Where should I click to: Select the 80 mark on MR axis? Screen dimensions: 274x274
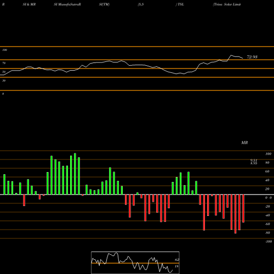(267, 163)
